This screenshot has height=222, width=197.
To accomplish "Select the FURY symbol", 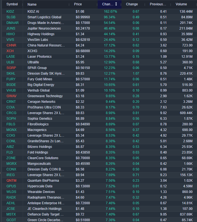I will coord(11,79).
